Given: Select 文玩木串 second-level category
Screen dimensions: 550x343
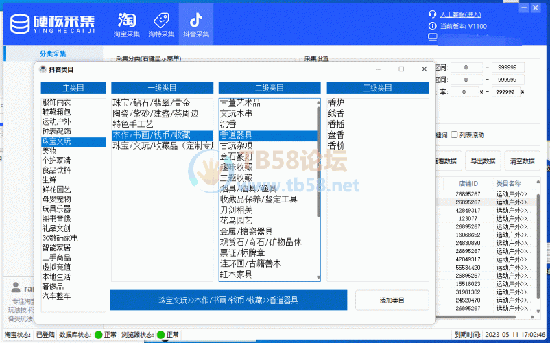Looking at the screenshot, I should point(236,114).
